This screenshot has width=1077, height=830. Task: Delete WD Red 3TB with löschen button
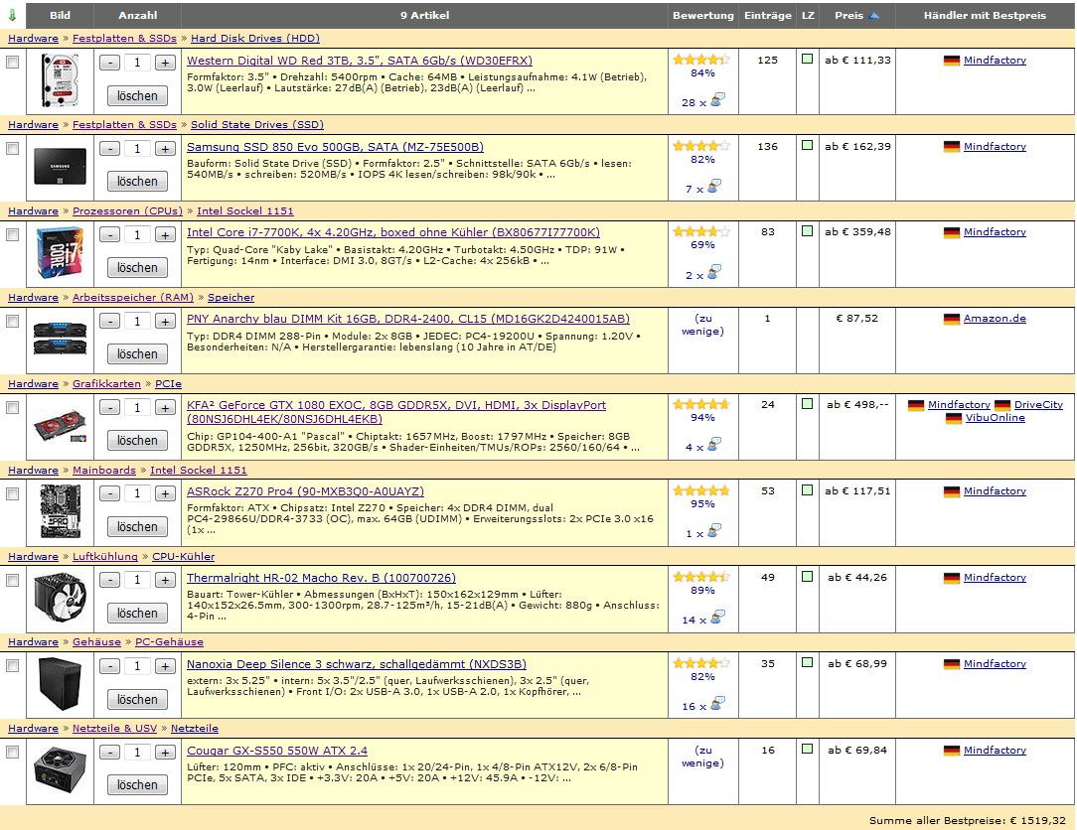(x=137, y=96)
